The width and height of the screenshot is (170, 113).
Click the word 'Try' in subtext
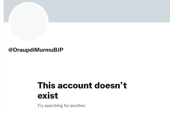40,106
